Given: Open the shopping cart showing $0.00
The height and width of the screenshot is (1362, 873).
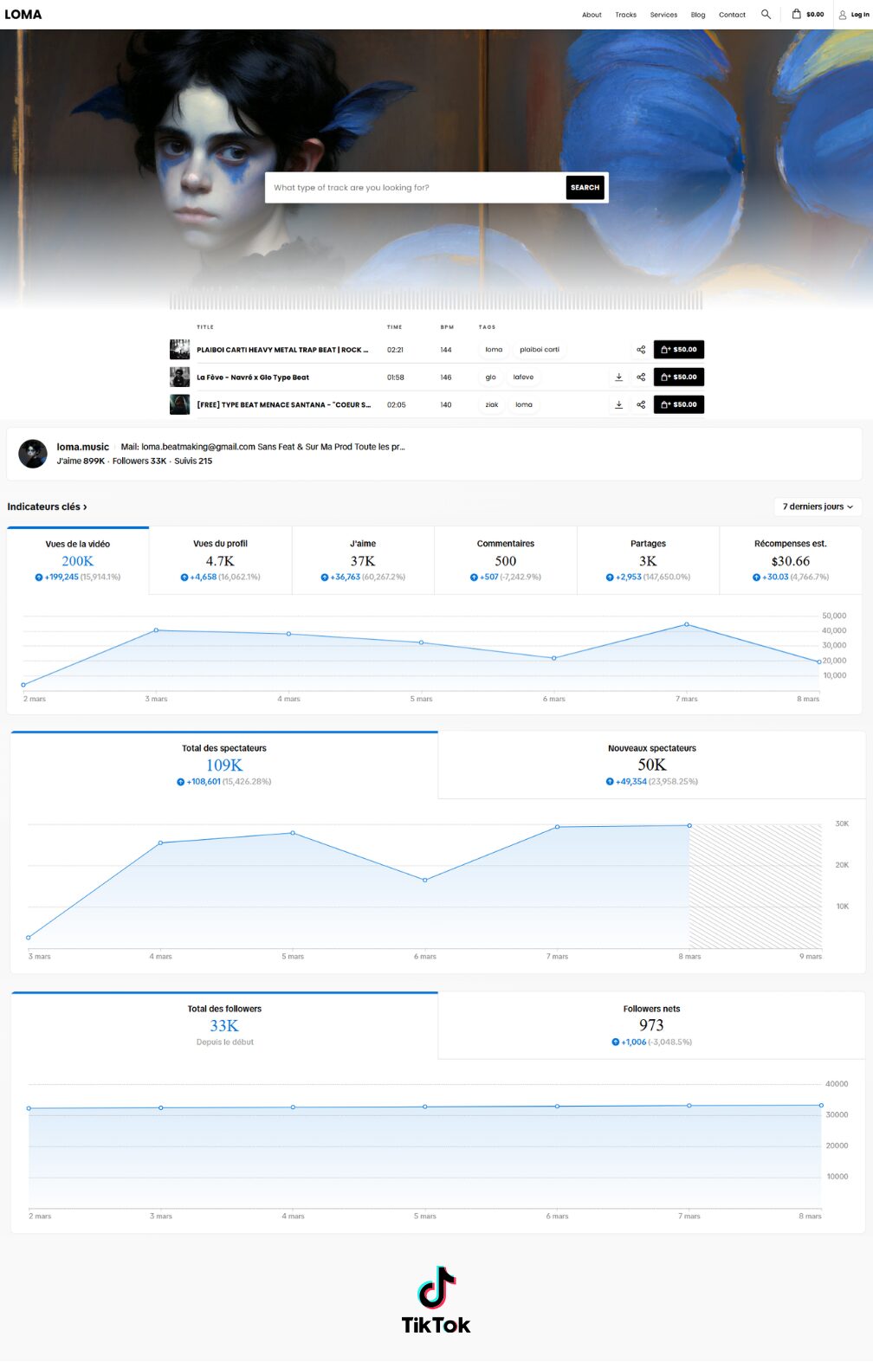Looking at the screenshot, I should coord(807,14).
